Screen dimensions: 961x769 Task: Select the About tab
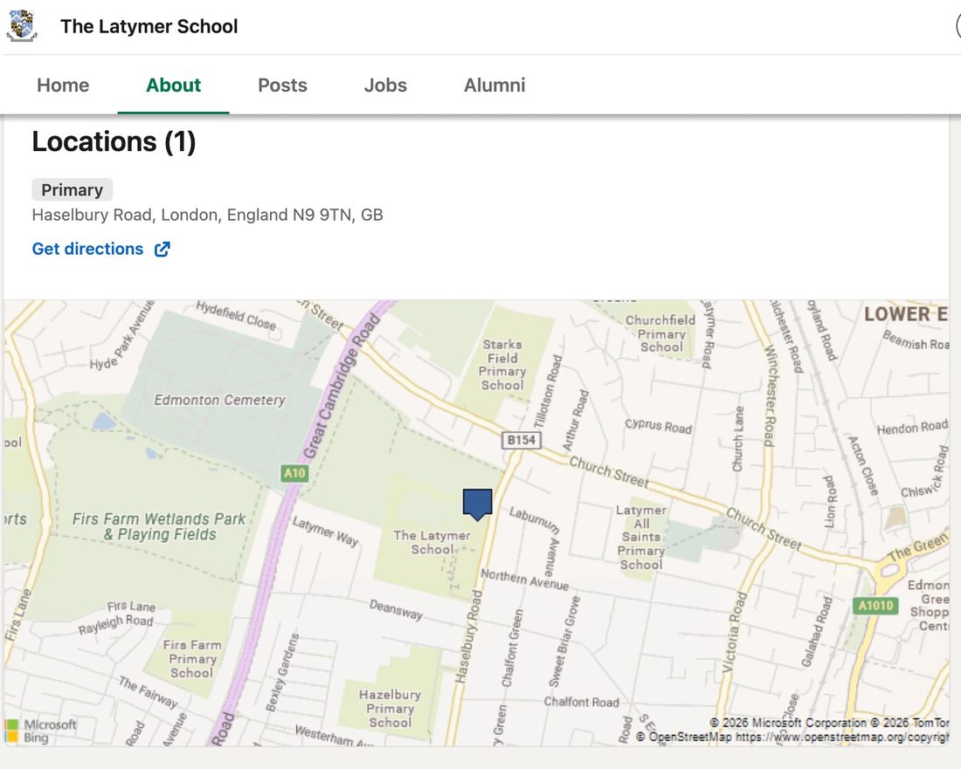(174, 85)
